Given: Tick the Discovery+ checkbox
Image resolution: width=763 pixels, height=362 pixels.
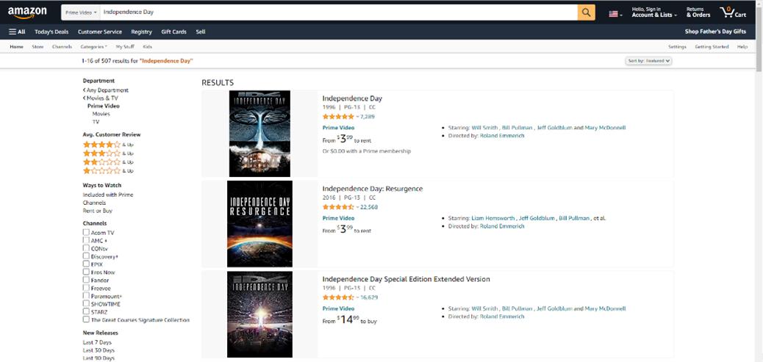Looking at the screenshot, I should pos(86,256).
